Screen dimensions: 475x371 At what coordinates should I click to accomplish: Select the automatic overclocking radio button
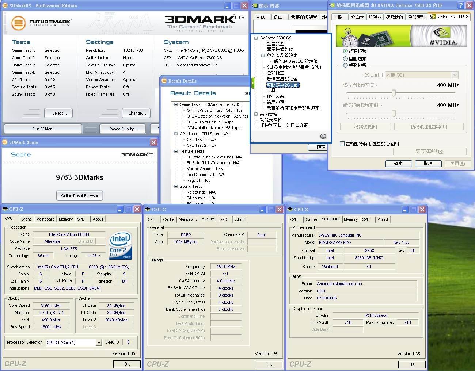(x=345, y=58)
